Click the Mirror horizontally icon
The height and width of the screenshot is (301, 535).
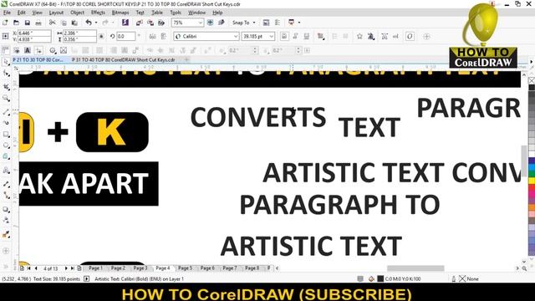pos(152,36)
